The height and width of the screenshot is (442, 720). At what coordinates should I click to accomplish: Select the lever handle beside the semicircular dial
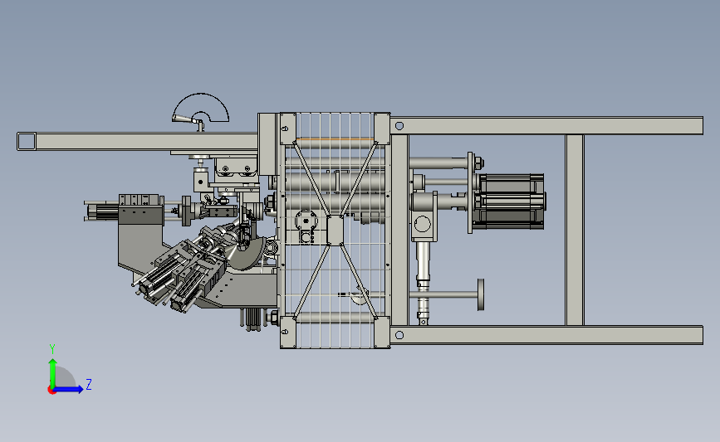[185, 119]
